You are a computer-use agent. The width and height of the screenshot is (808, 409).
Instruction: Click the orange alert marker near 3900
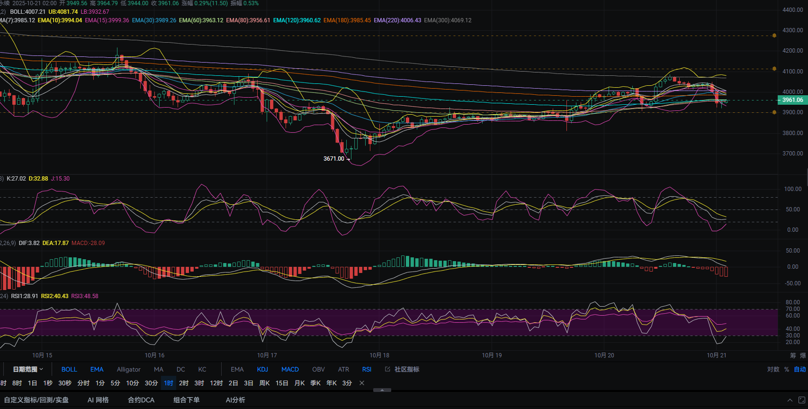[774, 112]
